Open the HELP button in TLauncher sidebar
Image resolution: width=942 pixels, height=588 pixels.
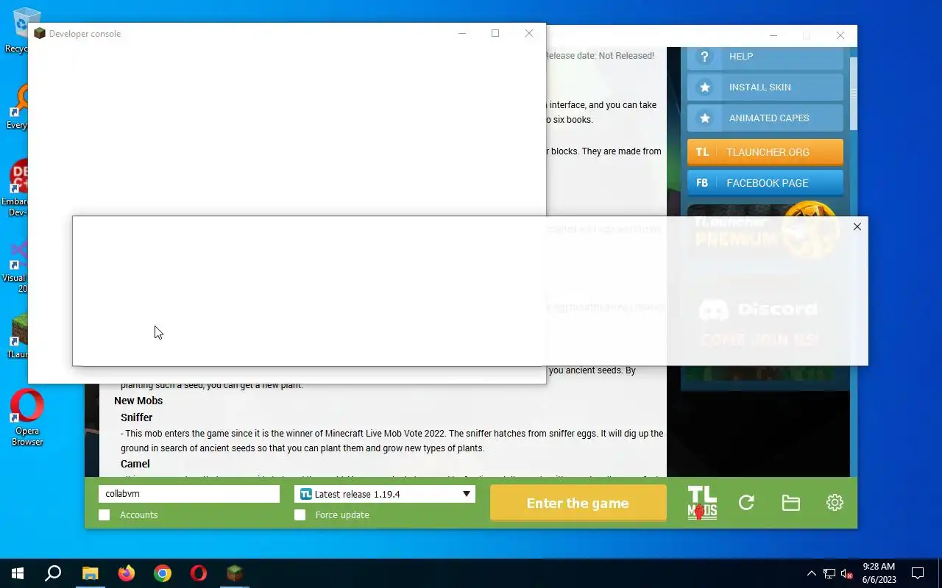[x=765, y=57]
